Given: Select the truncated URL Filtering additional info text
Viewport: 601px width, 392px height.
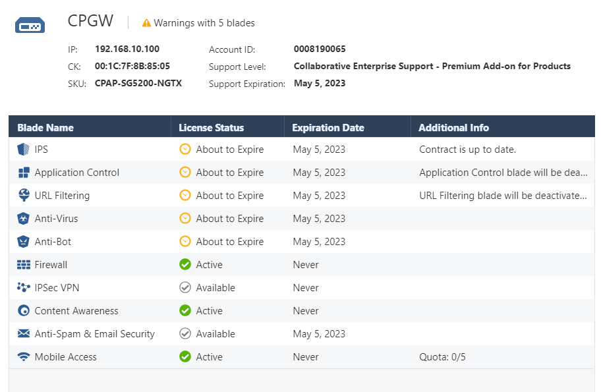Looking at the screenshot, I should pyautogui.click(x=503, y=196).
